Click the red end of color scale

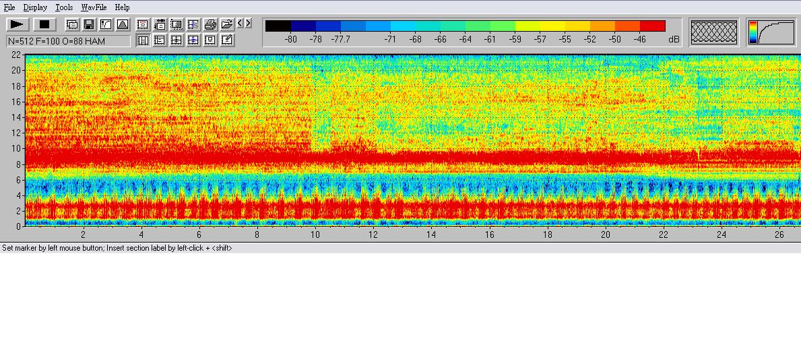click(652, 26)
